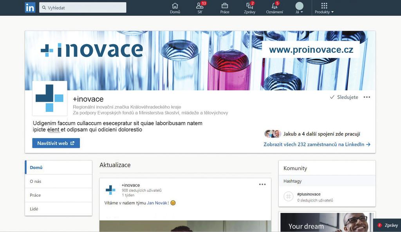Open Zprávy in the top navigation bar
Image resolution: width=401 pixels, height=232 pixels.
[250, 8]
